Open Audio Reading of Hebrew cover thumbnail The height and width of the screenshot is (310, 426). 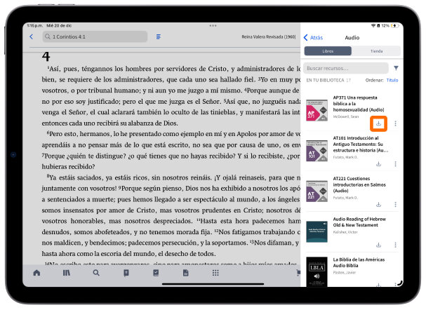317,231
